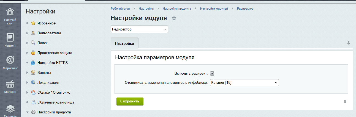356x117 pixels.
Task: Expand the Проактивная защита tree node
Action: (27, 53)
